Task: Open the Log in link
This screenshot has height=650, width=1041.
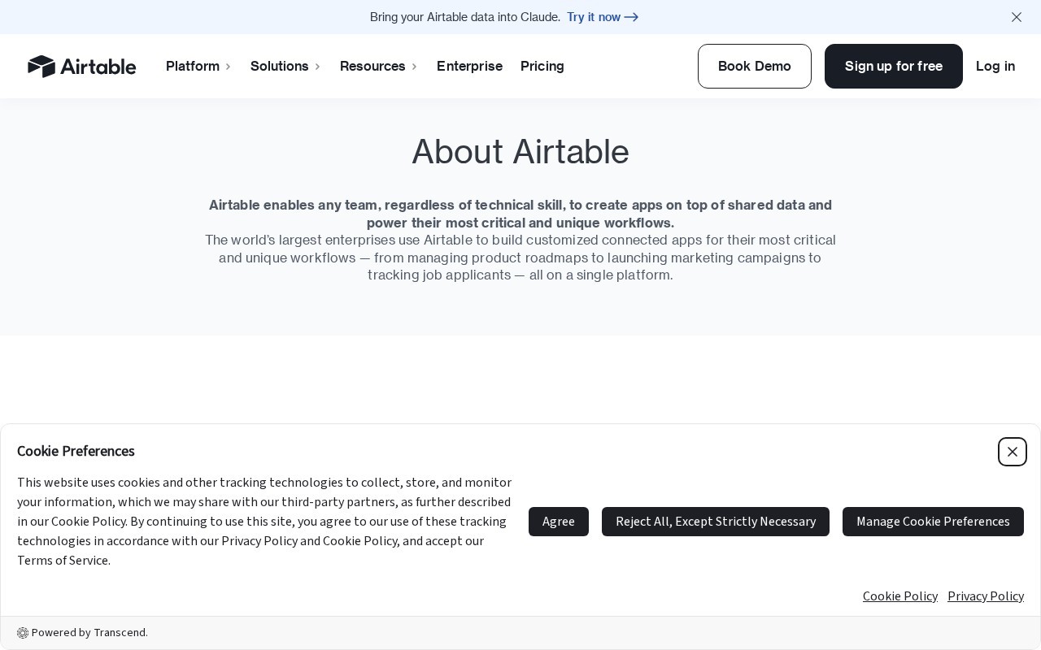Action: click(995, 67)
